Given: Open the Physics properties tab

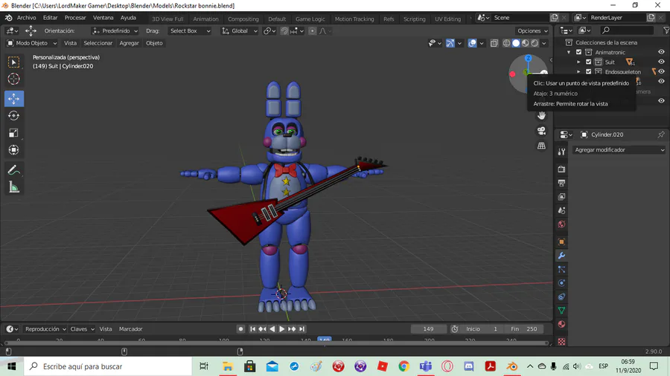Looking at the screenshot, I should 561,283.
